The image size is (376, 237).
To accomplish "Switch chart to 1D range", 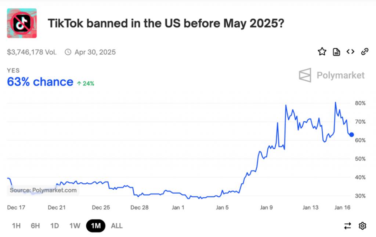I will (x=54, y=226).
